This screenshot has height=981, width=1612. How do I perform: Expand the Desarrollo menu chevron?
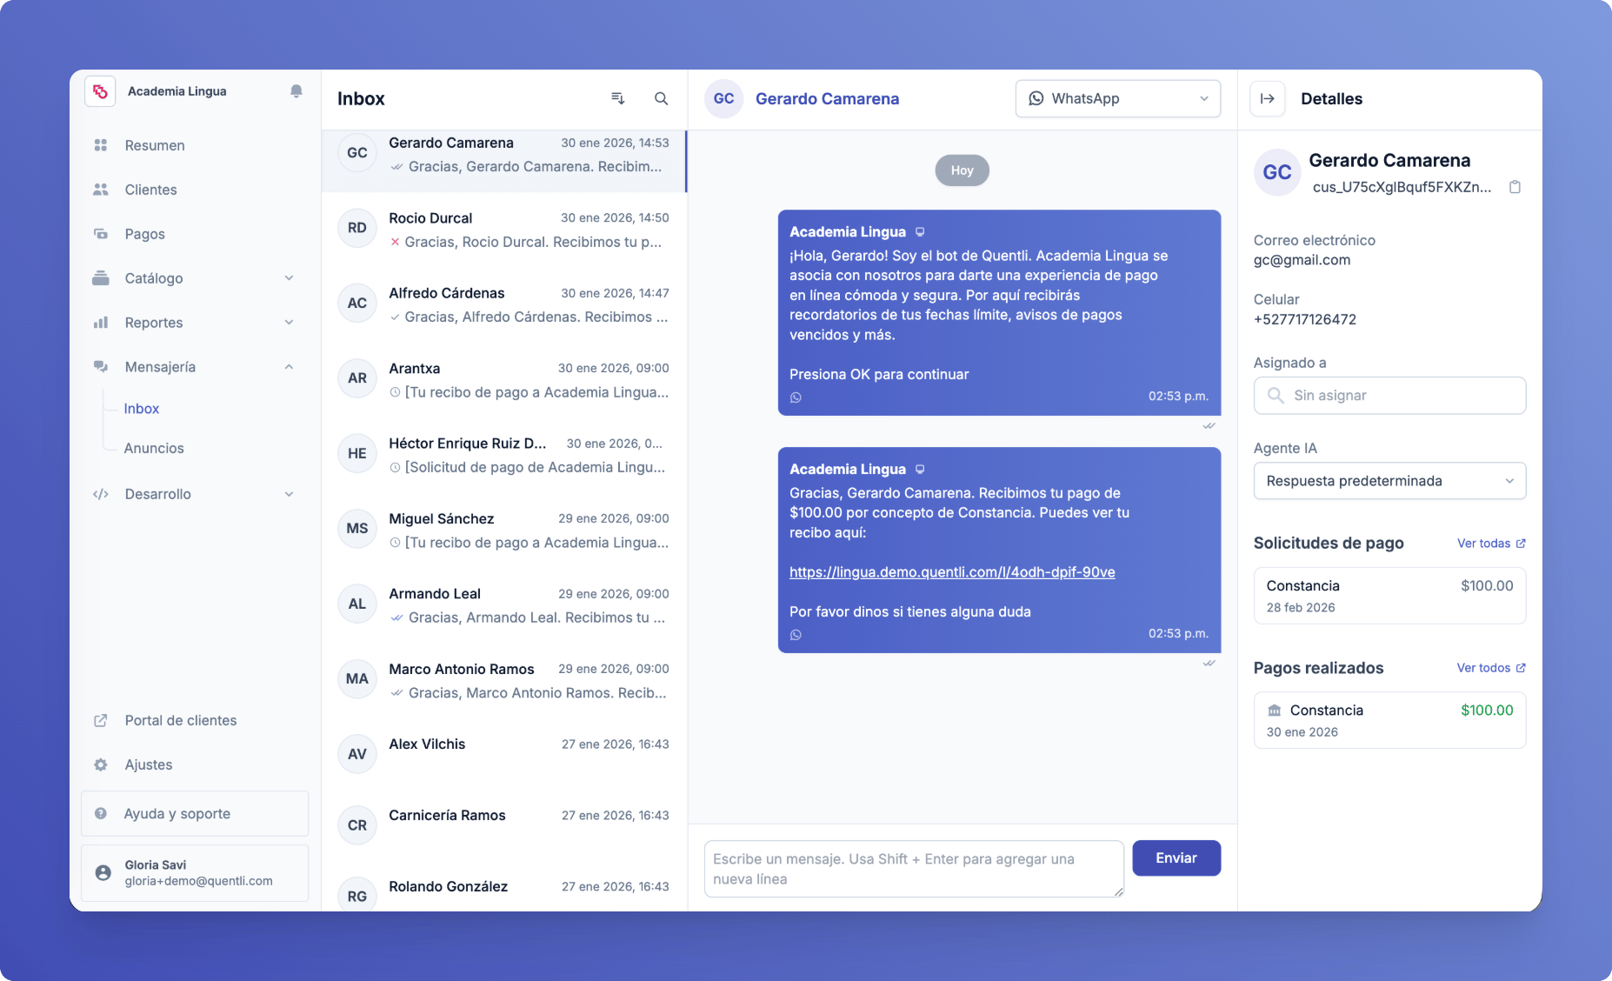point(290,494)
